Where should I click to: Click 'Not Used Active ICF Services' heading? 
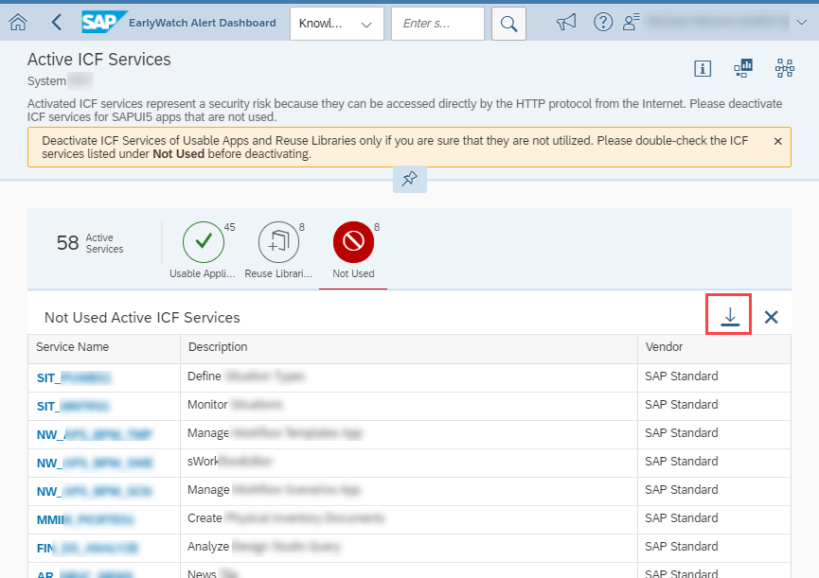click(x=142, y=317)
